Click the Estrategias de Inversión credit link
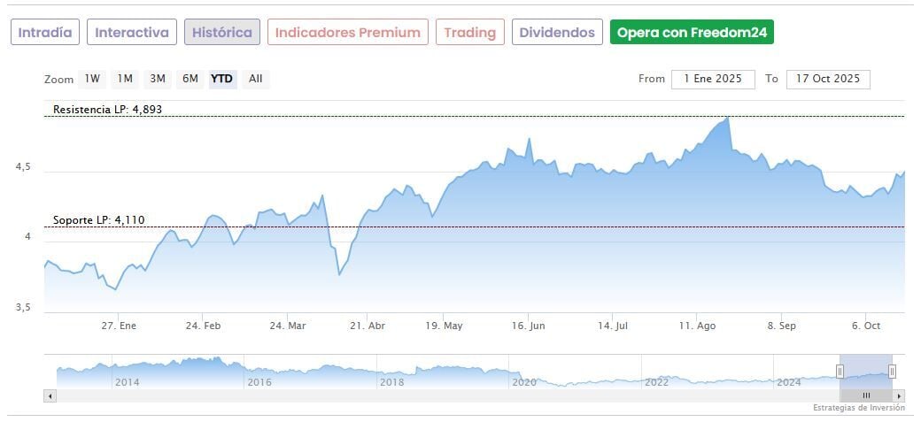 point(858,408)
